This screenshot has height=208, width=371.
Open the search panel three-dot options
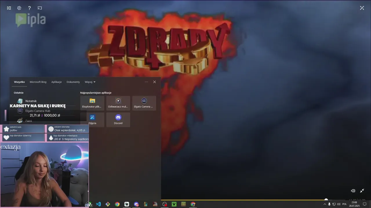[146, 82]
